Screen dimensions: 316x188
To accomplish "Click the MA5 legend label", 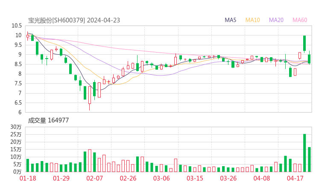I will (x=230, y=20).
